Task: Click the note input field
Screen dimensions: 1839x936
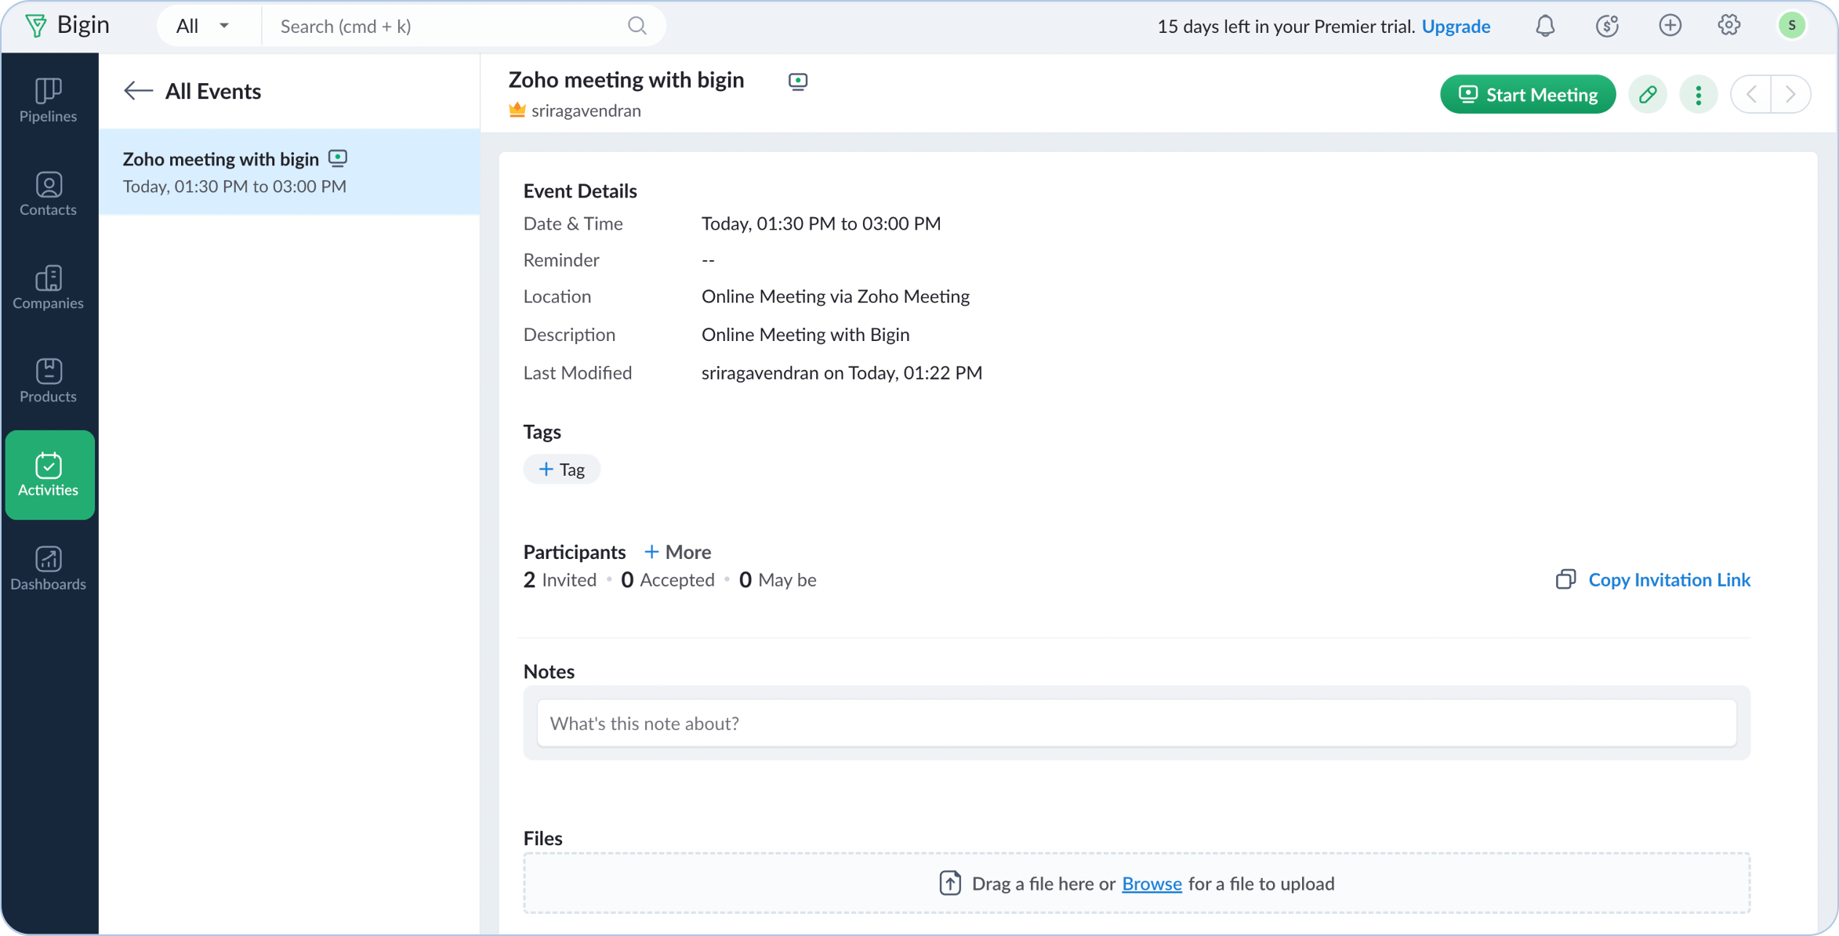Action: pos(1136,723)
